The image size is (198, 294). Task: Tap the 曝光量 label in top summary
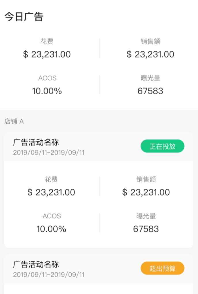(x=151, y=78)
